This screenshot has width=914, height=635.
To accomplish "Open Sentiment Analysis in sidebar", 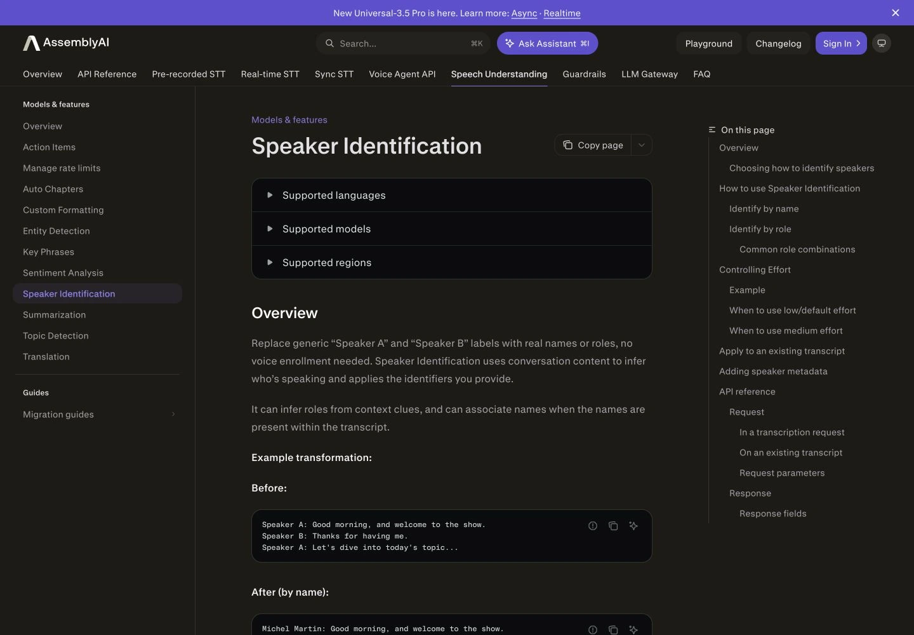I will click(98, 272).
